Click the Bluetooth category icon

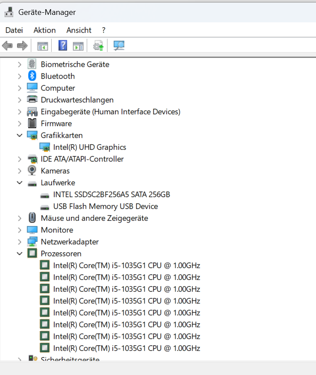(32, 76)
